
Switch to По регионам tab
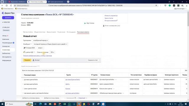[x=61, y=32]
